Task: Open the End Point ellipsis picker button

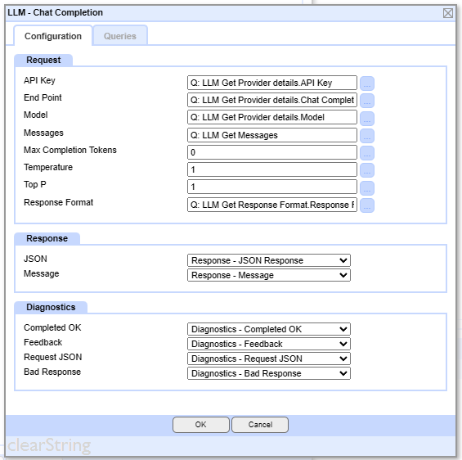Action: [x=367, y=101]
